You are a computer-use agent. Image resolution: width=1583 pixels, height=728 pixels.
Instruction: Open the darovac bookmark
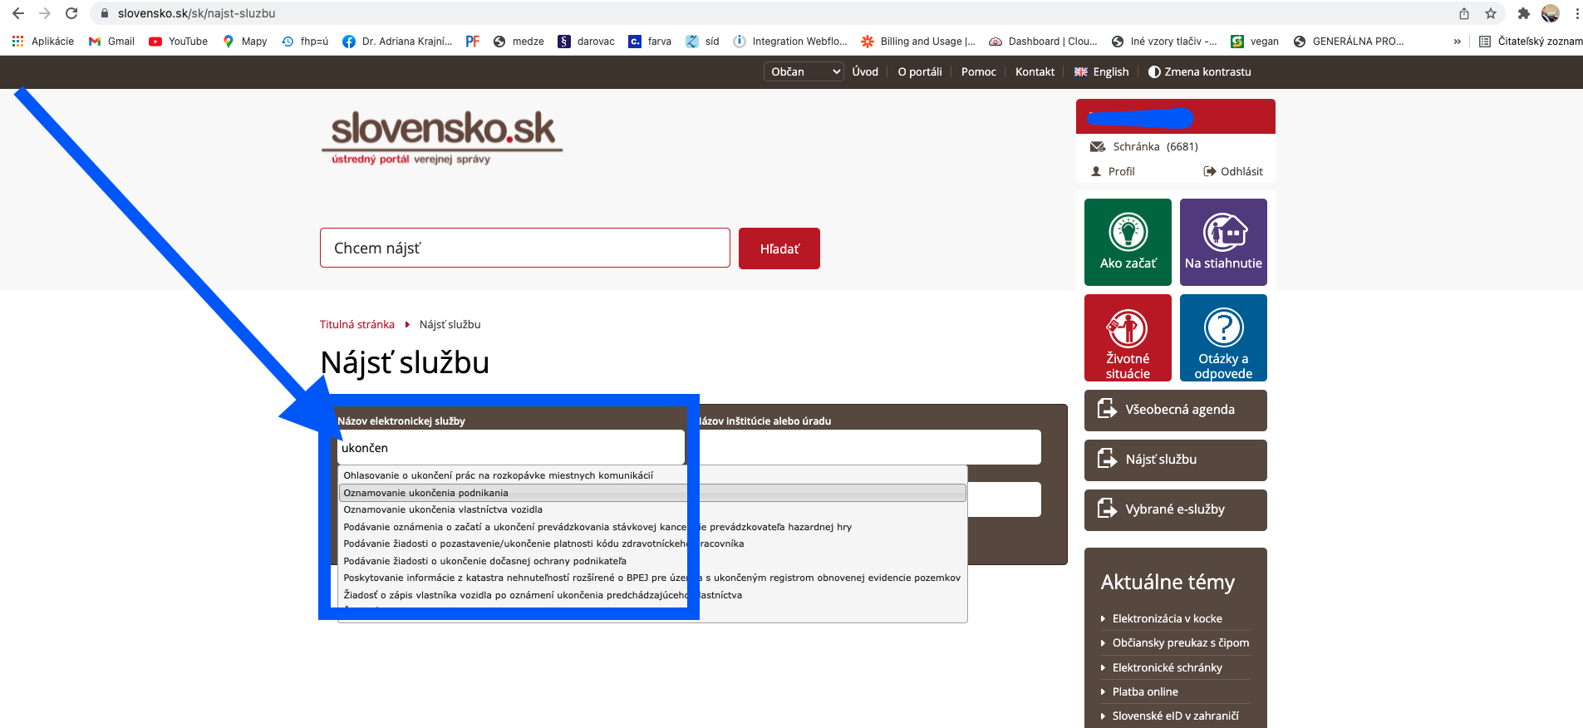coord(587,42)
